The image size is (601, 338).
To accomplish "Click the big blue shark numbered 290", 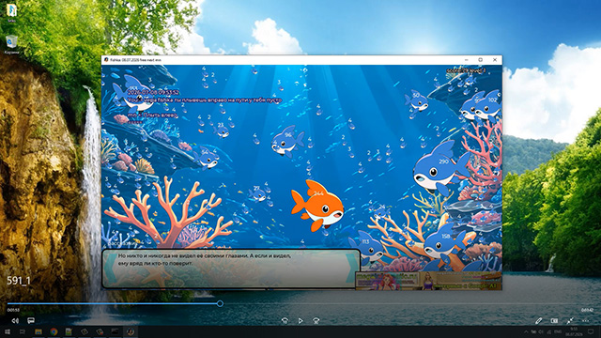I will click(x=440, y=169).
